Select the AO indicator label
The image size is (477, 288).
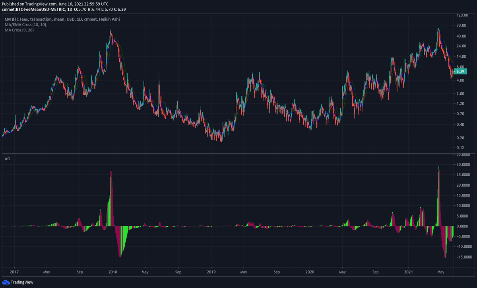[7, 159]
